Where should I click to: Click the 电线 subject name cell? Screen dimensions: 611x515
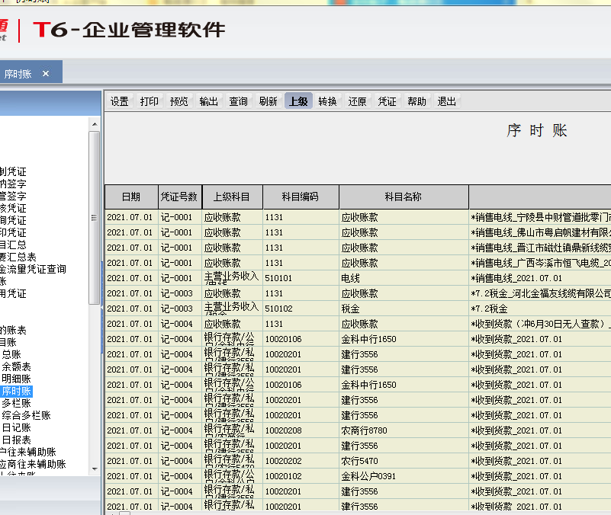(x=404, y=278)
